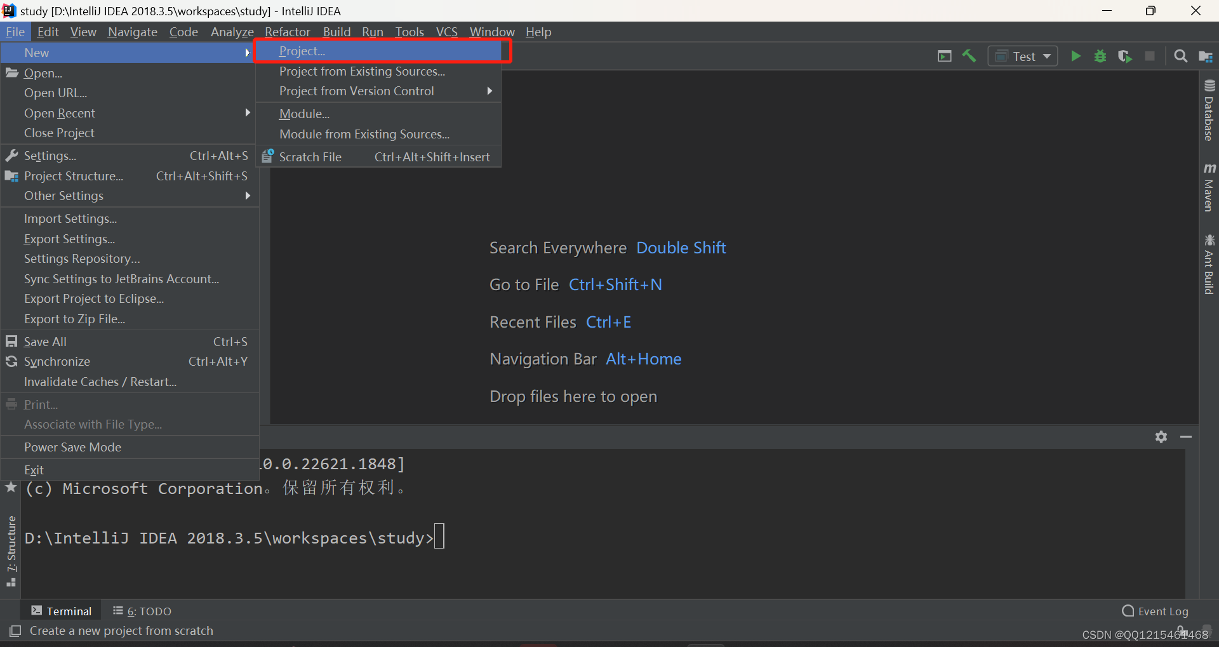Viewport: 1219px width, 647px height.
Task: Debug Test with green bug icon
Action: pyautogui.click(x=1100, y=57)
